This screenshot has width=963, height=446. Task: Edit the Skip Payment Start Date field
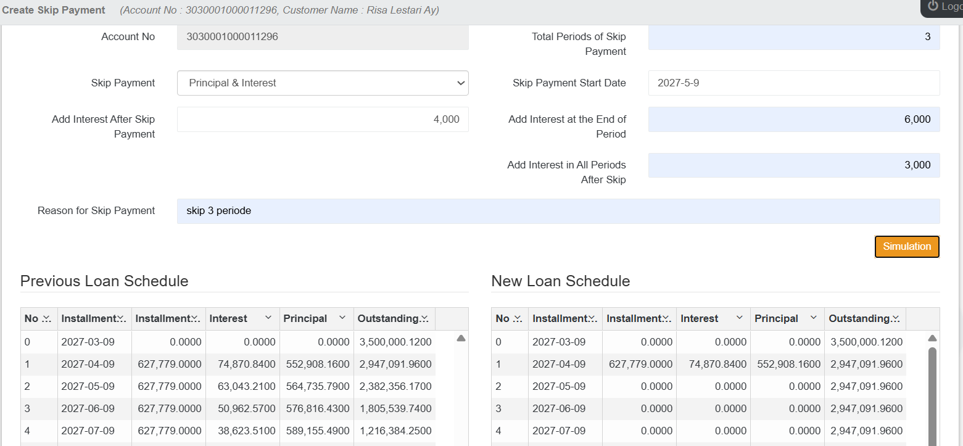793,83
